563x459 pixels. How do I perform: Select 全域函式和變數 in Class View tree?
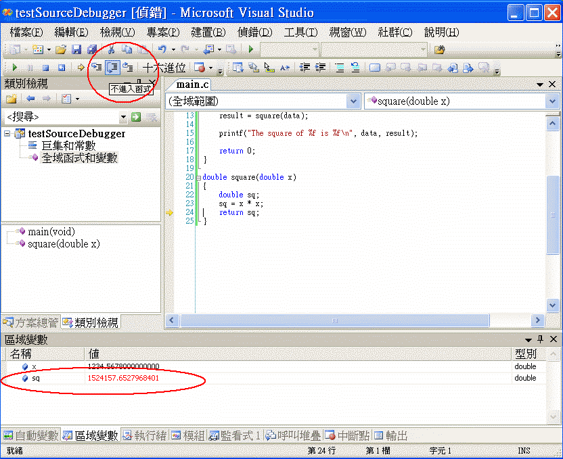pos(79,158)
